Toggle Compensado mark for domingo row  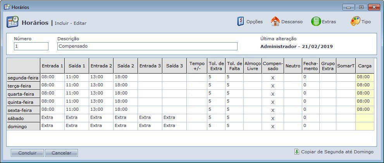273,127
